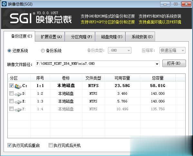Close the 映像总裁 window
This screenshot has width=193, height=156.
point(186,4)
